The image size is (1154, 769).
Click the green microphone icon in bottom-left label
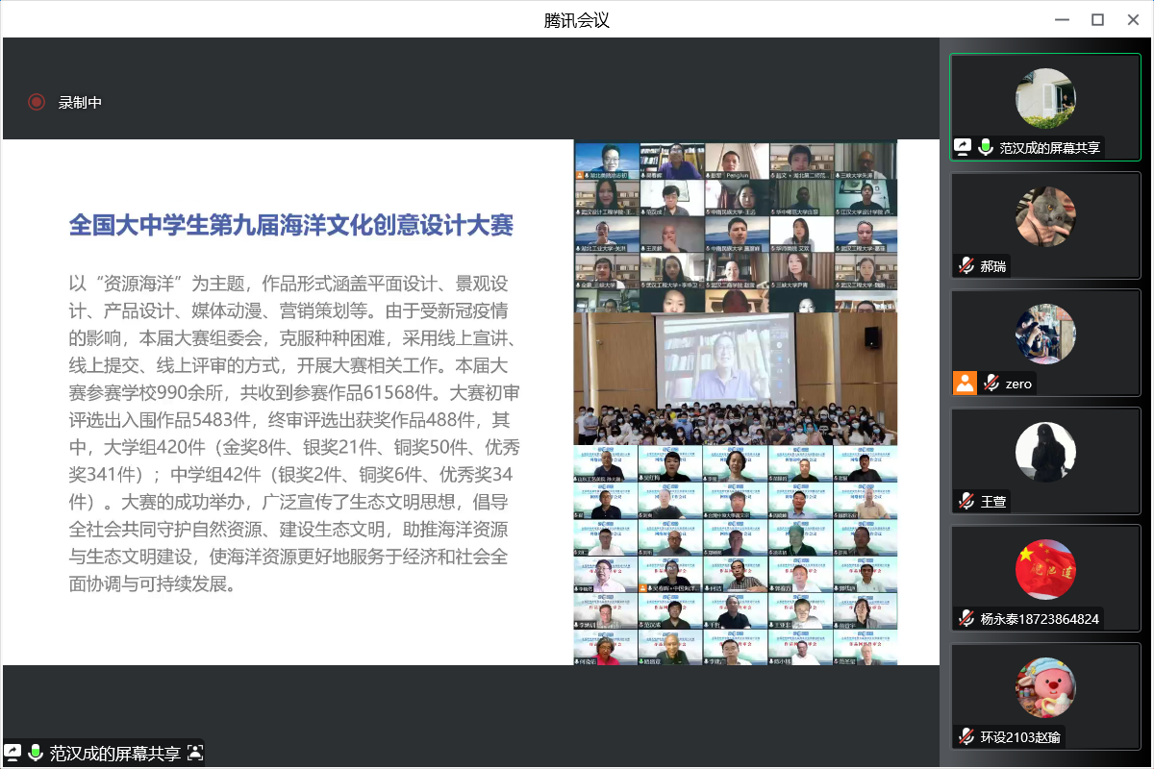36,753
